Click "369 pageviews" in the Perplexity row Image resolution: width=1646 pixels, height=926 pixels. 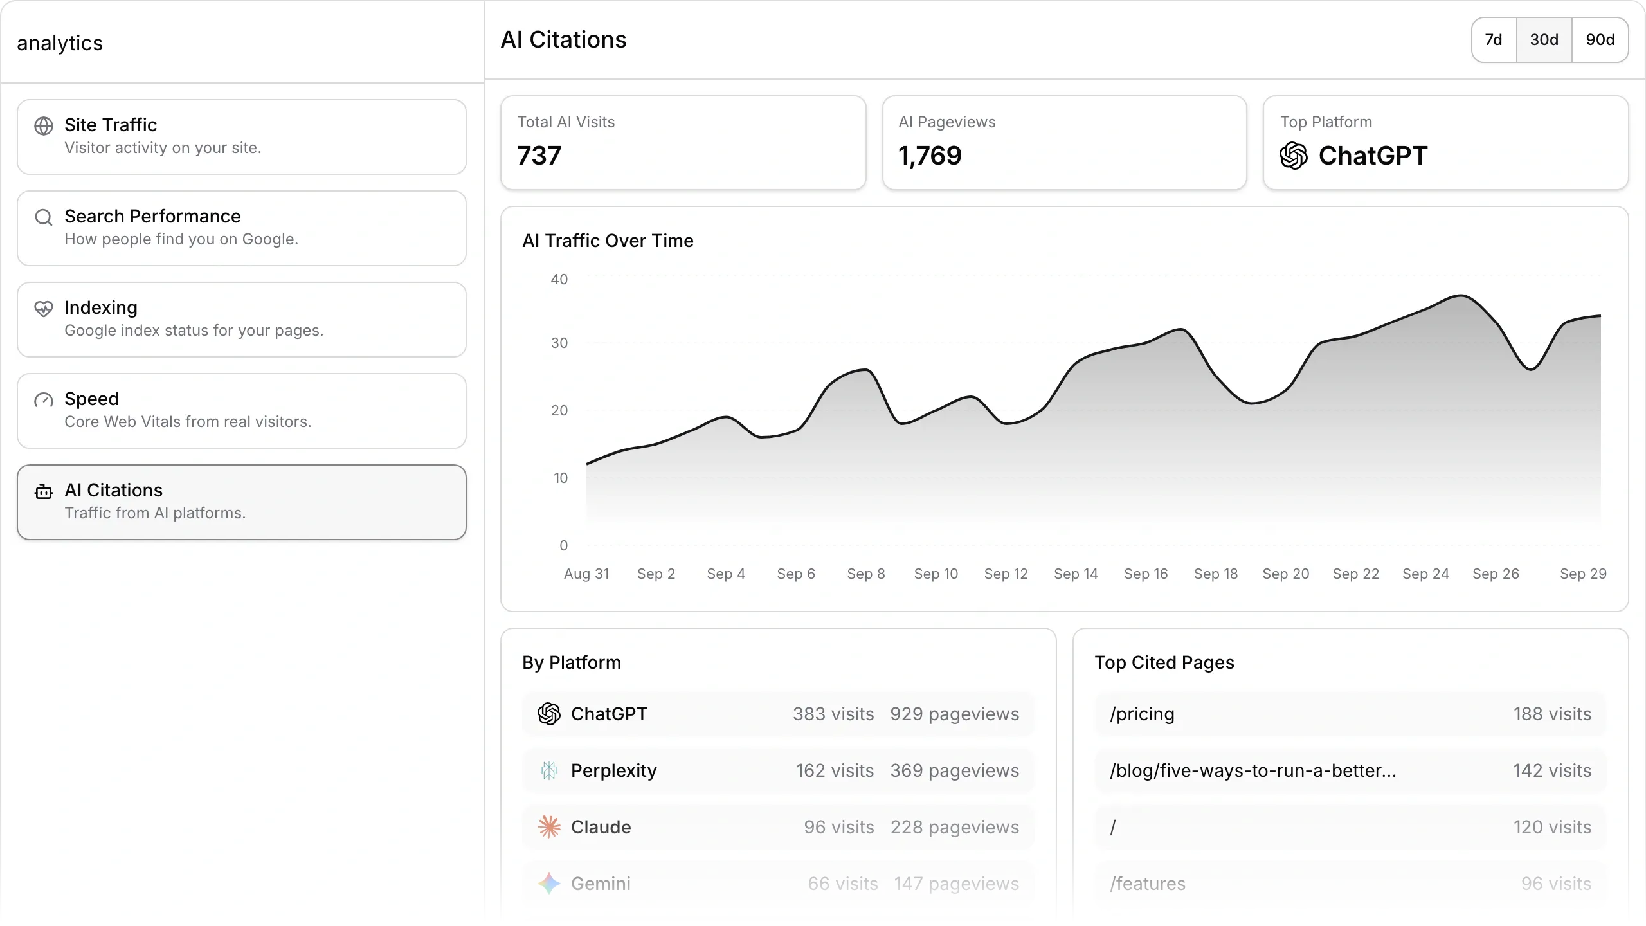click(x=955, y=770)
